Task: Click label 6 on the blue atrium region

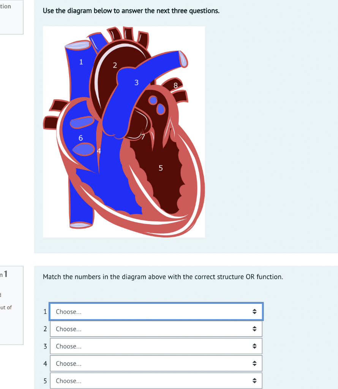Action: tap(81, 138)
